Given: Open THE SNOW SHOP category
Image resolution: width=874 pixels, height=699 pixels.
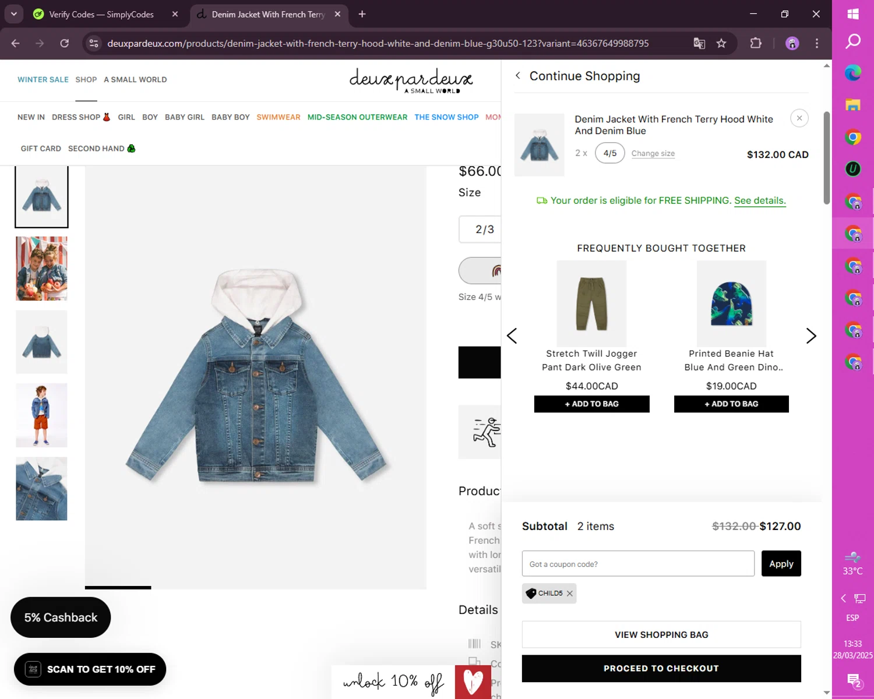Looking at the screenshot, I should (x=446, y=117).
